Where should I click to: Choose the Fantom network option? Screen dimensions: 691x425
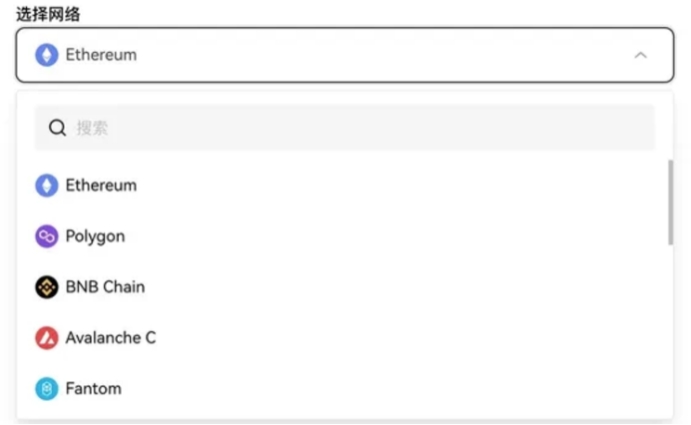345,389
